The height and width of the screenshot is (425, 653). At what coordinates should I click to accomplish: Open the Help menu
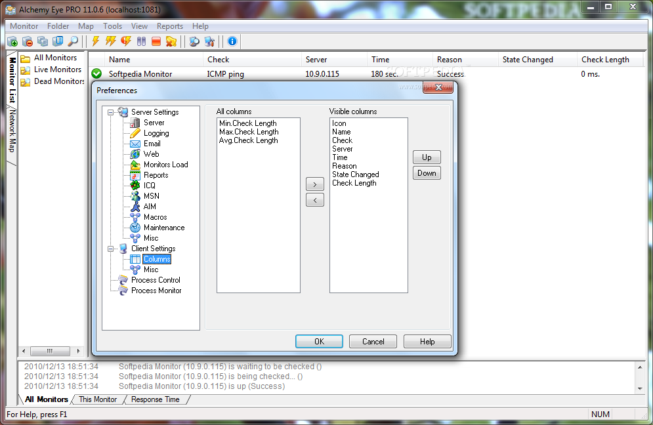(x=200, y=26)
